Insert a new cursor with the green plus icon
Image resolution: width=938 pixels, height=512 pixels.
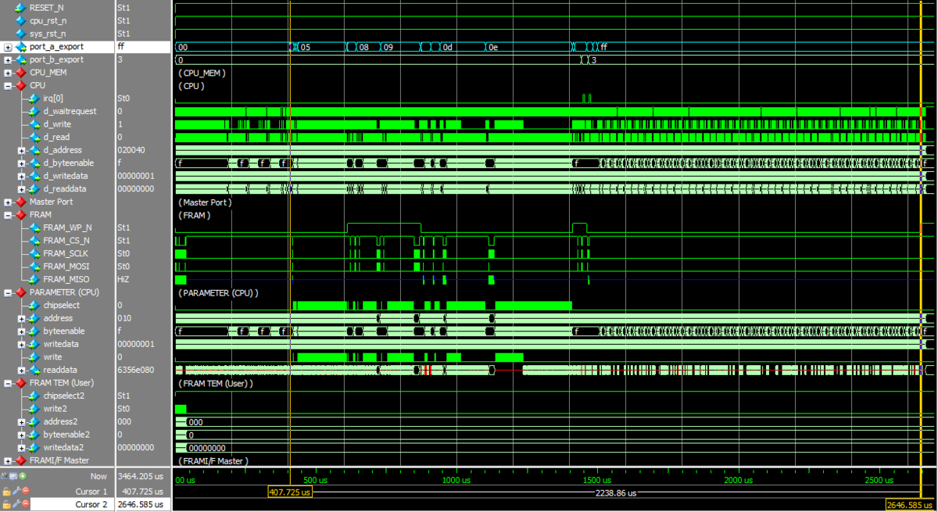point(23,476)
